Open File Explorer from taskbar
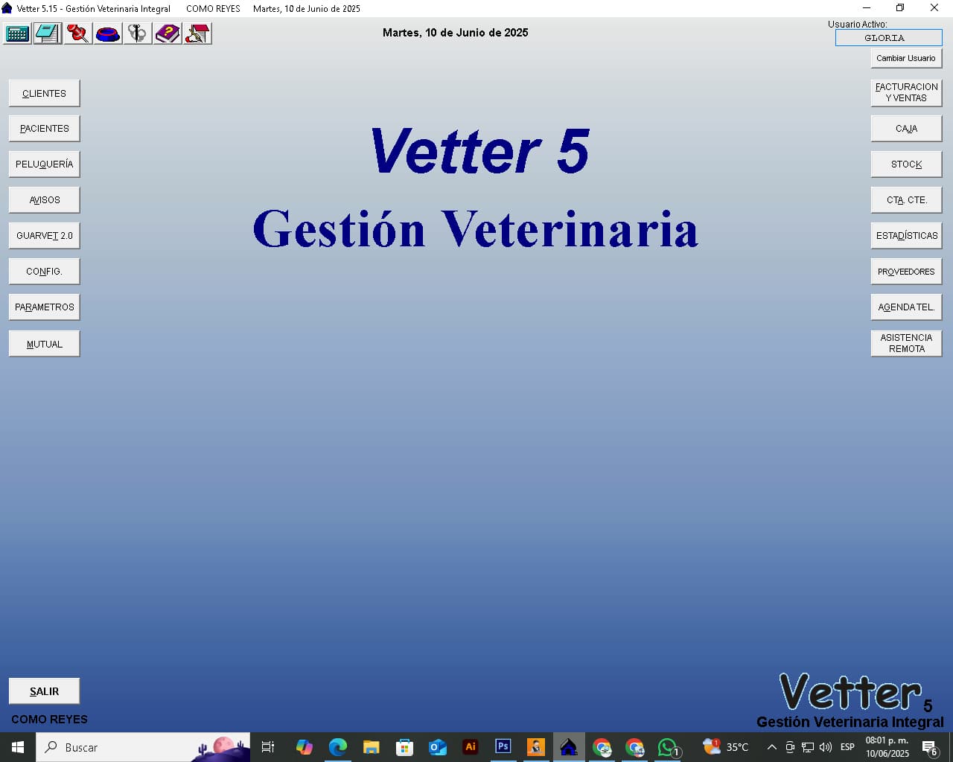This screenshot has height=762, width=953. (371, 747)
